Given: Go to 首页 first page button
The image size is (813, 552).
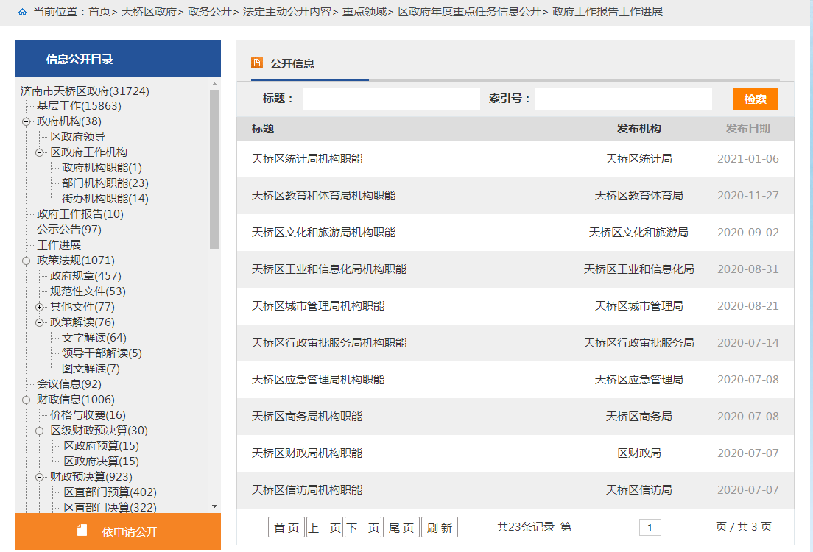Looking at the screenshot, I should (x=286, y=528).
